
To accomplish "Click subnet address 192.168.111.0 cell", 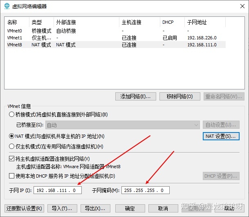I will click(202, 45).
